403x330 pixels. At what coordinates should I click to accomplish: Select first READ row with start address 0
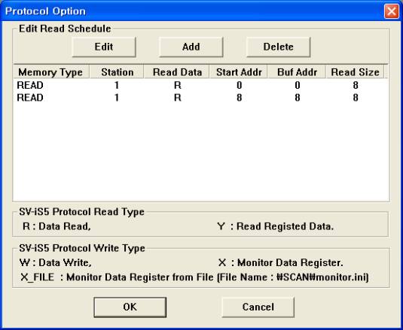coord(200,85)
